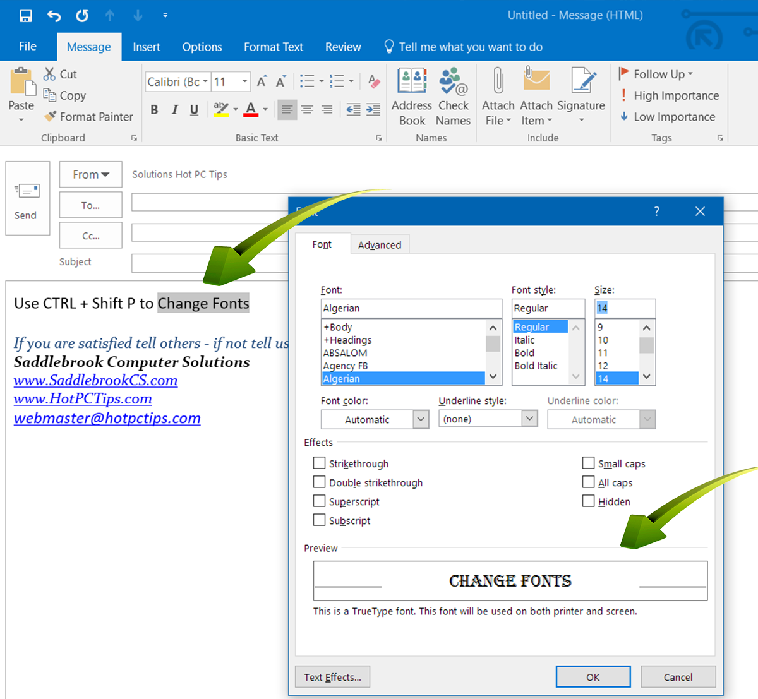The image size is (758, 699).
Task: Enable the Double strikethrough effect
Action: 320,482
